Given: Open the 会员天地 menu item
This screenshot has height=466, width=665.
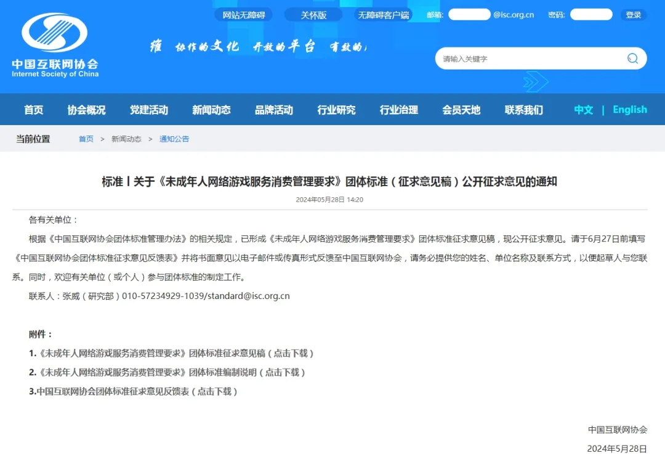Looking at the screenshot, I should point(461,110).
